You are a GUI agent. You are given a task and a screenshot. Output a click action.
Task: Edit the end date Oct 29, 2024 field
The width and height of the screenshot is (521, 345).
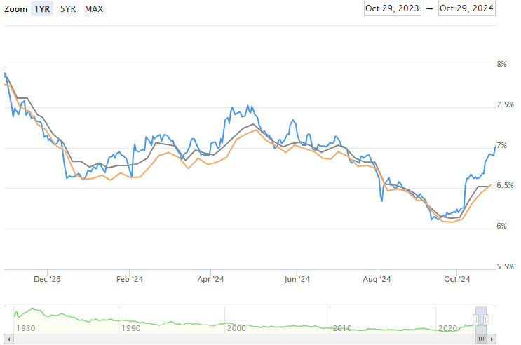coord(466,8)
